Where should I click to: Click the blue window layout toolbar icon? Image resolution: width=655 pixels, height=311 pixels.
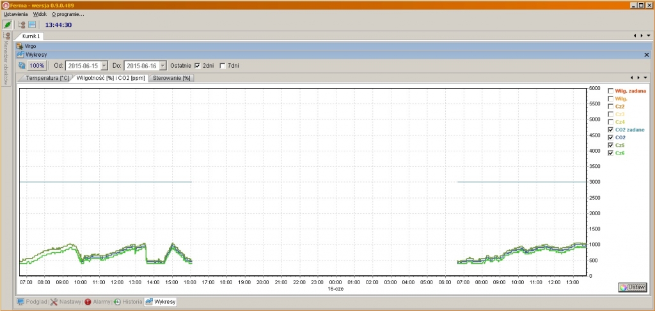coord(31,25)
